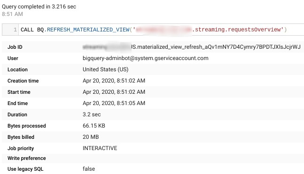The height and width of the screenshot is (174, 304).
Task: Click the 'Bytes billed' label
Action: 21,137
